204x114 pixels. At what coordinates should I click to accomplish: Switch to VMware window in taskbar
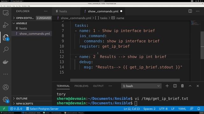[74, 113]
